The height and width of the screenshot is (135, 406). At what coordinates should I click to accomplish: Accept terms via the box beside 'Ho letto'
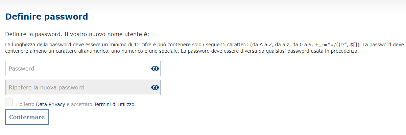coord(9,103)
